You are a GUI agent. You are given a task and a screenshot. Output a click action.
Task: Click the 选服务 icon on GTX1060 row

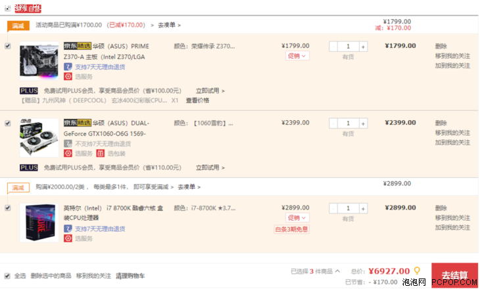pos(68,154)
